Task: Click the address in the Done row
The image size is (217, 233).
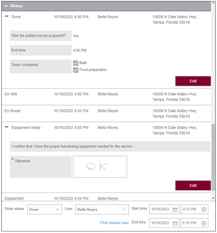Action: (175, 19)
